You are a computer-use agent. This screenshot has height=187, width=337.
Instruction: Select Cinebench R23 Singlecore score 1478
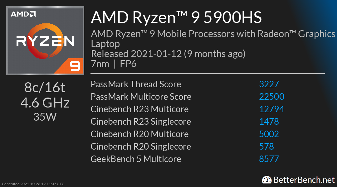[269, 122]
